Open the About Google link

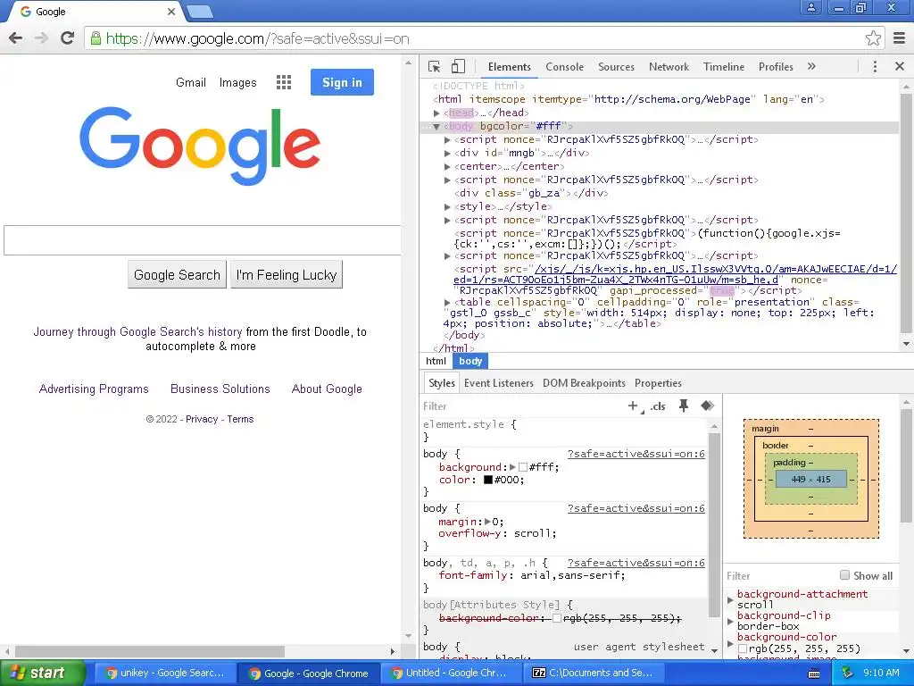327,389
